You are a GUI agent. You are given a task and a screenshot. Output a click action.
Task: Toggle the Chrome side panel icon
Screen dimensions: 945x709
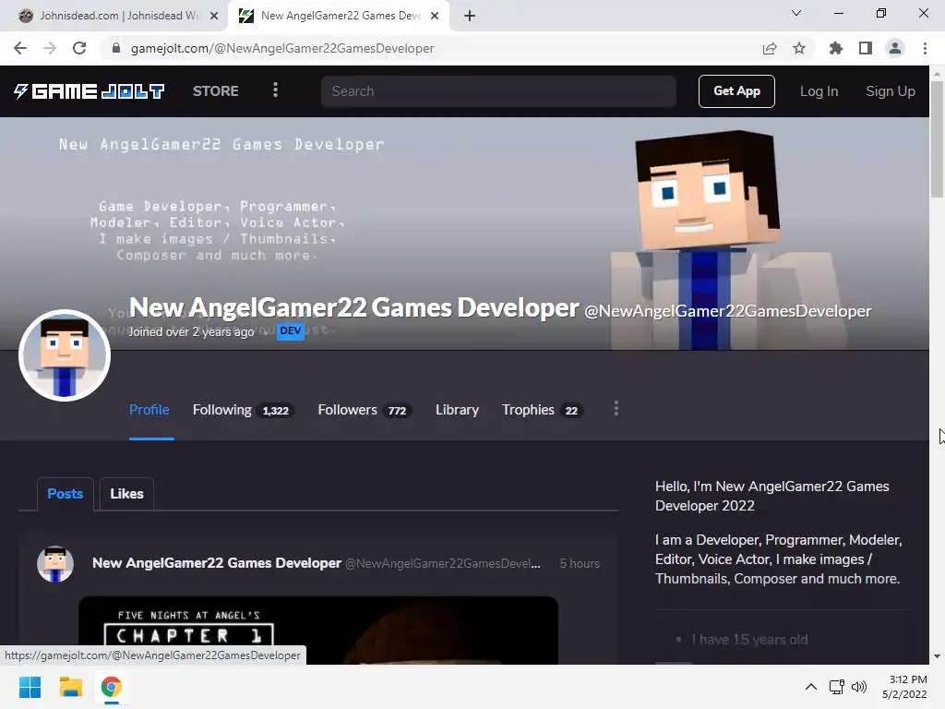point(866,48)
